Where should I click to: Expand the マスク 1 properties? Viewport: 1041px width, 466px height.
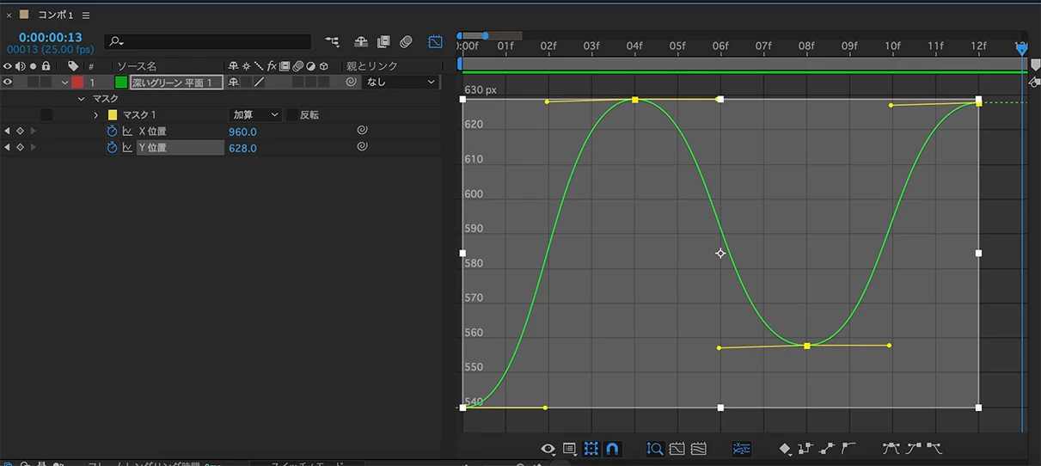pos(95,114)
